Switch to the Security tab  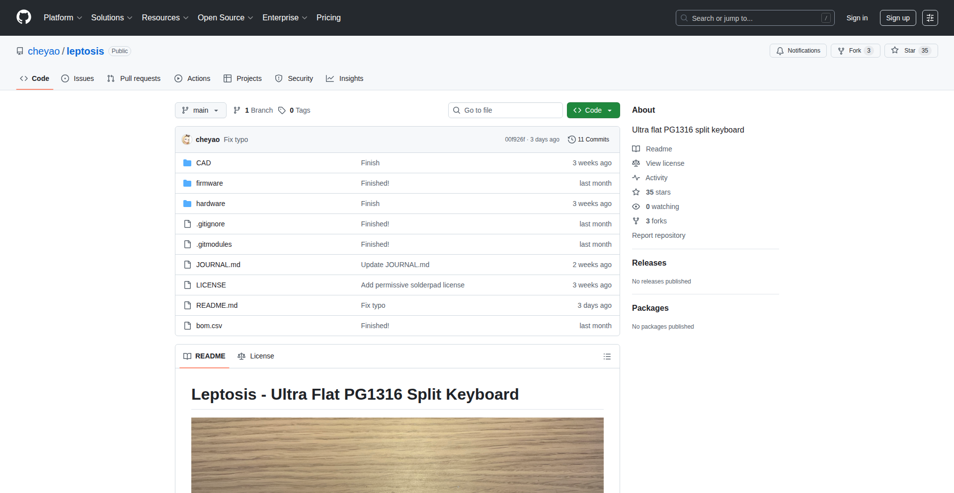pyautogui.click(x=294, y=78)
